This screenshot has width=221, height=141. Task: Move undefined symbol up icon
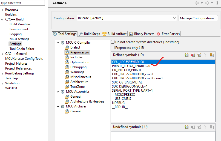click(205, 127)
